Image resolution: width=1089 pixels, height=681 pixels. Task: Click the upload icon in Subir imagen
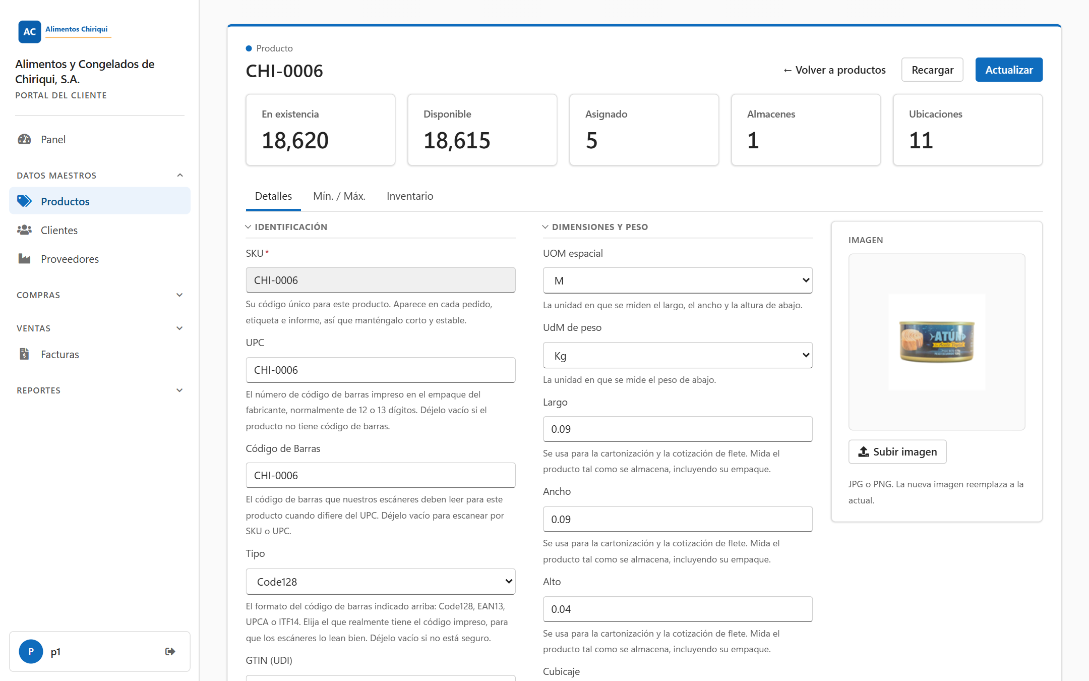pos(864,452)
